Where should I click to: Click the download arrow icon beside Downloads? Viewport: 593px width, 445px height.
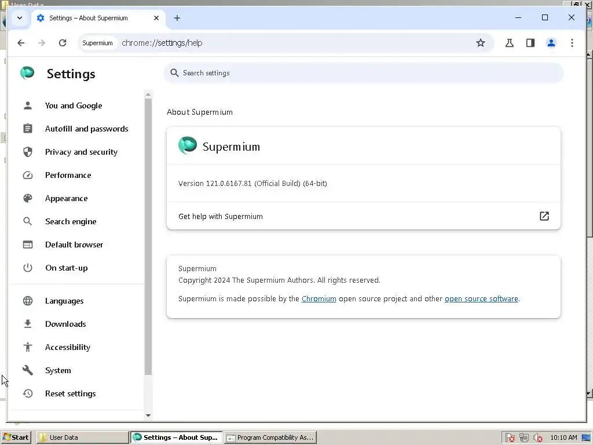[28, 324]
